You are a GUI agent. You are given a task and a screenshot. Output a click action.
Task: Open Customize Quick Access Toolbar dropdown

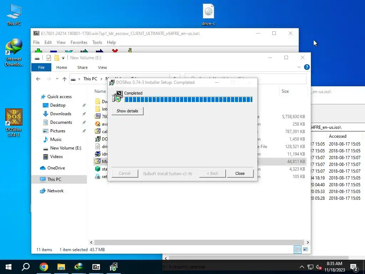coord(63,58)
